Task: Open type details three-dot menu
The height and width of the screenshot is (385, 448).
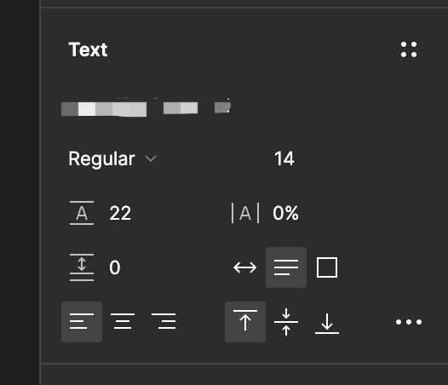Action: pos(409,322)
